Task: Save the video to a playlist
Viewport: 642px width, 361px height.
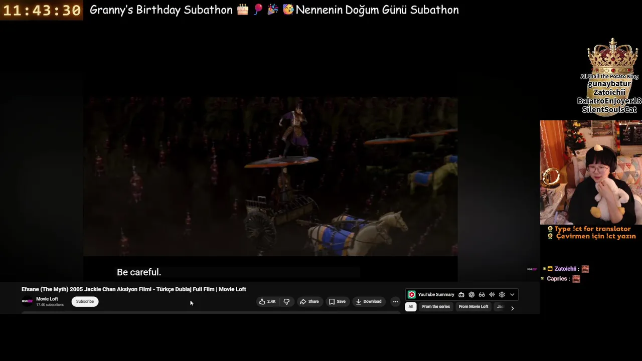Action: 337,301
